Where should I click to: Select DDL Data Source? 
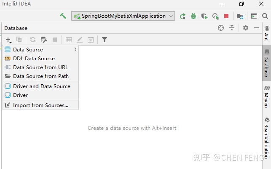pyautogui.click(x=41, y=59)
